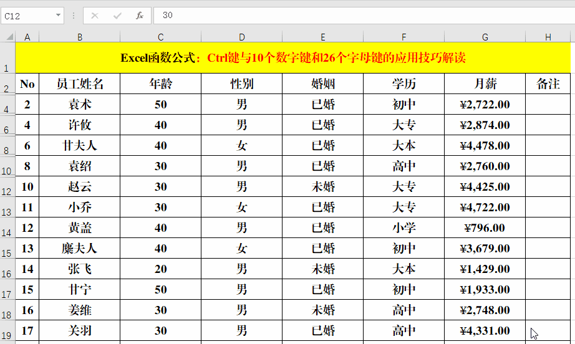Select the cell with name 关羽
Screen dimensions: 575x344
click(80, 330)
